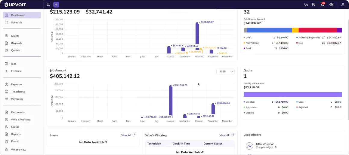Click View All in Leave card

point(126,135)
